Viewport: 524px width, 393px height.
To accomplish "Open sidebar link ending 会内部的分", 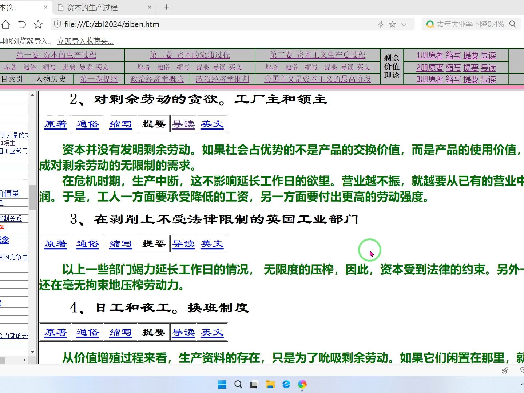I will point(14,336).
